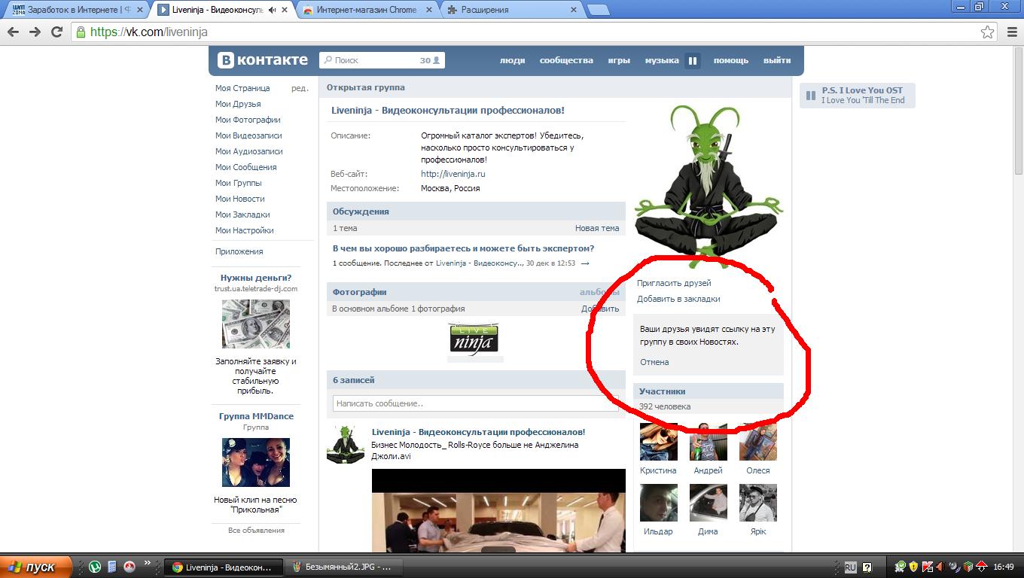Switch to the Расширения tab
The width and height of the screenshot is (1024, 578).
click(512, 10)
